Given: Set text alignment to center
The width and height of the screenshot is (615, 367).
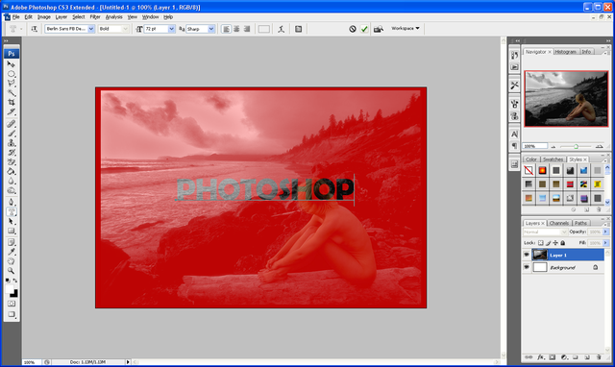Looking at the screenshot, I should point(236,29).
